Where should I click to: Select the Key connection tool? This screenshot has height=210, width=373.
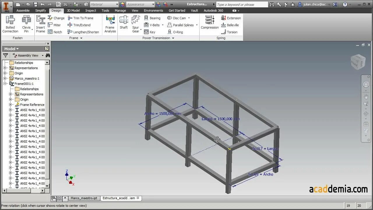(x=149, y=32)
